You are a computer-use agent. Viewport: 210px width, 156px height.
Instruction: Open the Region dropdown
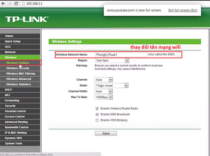[117, 61]
